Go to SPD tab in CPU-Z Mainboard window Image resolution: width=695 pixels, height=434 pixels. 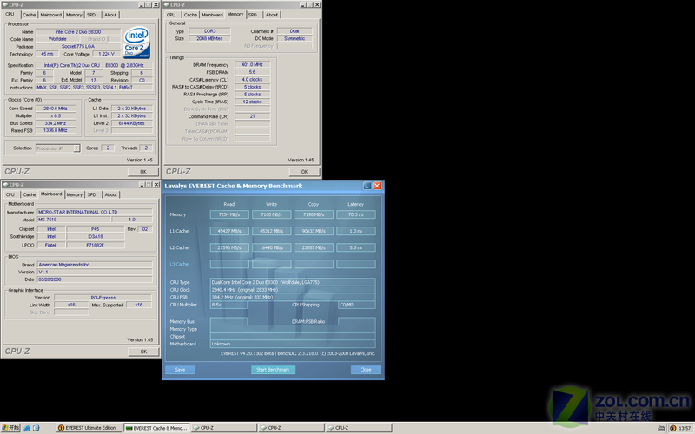click(92, 194)
